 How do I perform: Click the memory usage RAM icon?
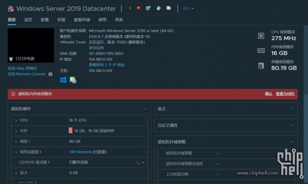261,51
